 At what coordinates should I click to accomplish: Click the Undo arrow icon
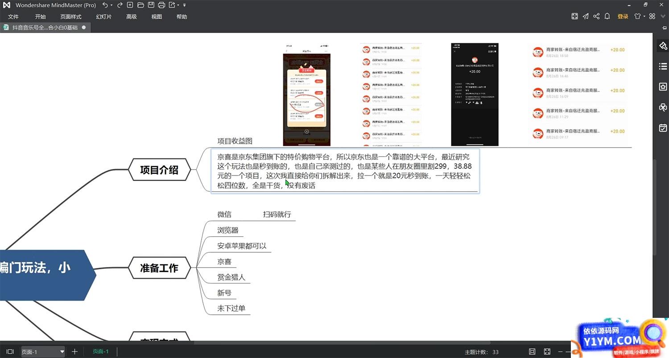point(105,5)
